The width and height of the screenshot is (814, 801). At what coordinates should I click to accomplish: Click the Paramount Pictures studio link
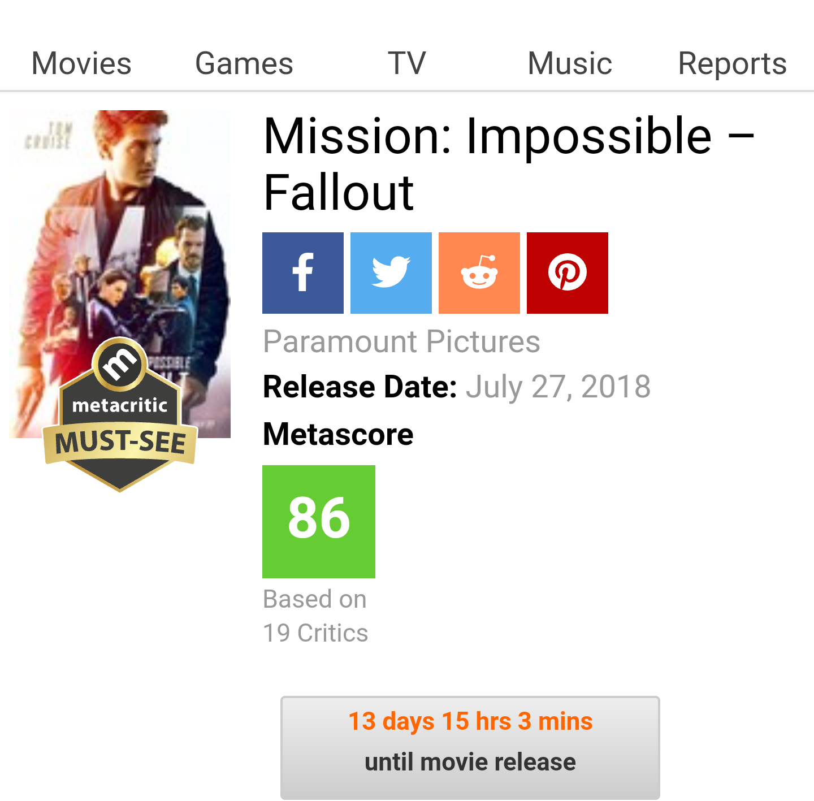tap(401, 341)
